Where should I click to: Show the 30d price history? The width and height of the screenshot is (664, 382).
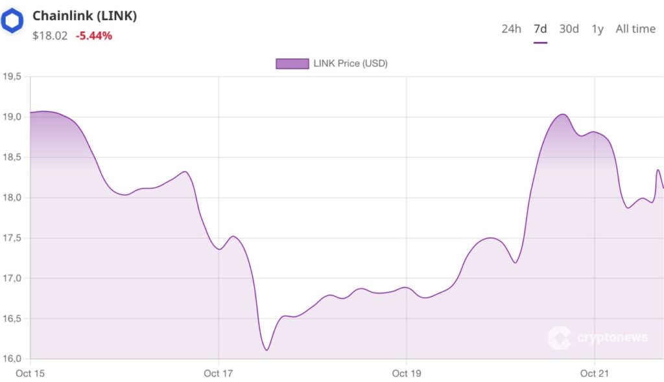pyautogui.click(x=569, y=28)
